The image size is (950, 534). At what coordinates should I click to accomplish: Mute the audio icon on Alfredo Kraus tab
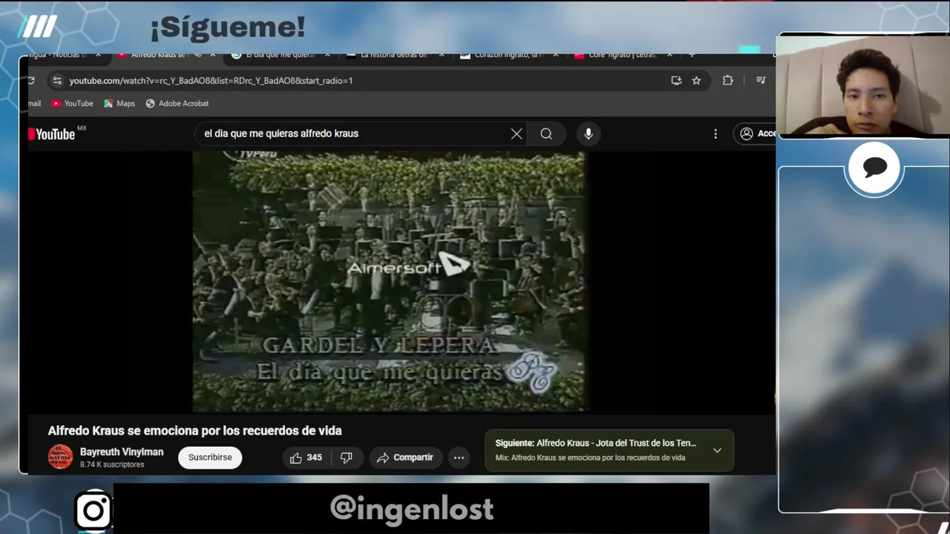(x=198, y=55)
